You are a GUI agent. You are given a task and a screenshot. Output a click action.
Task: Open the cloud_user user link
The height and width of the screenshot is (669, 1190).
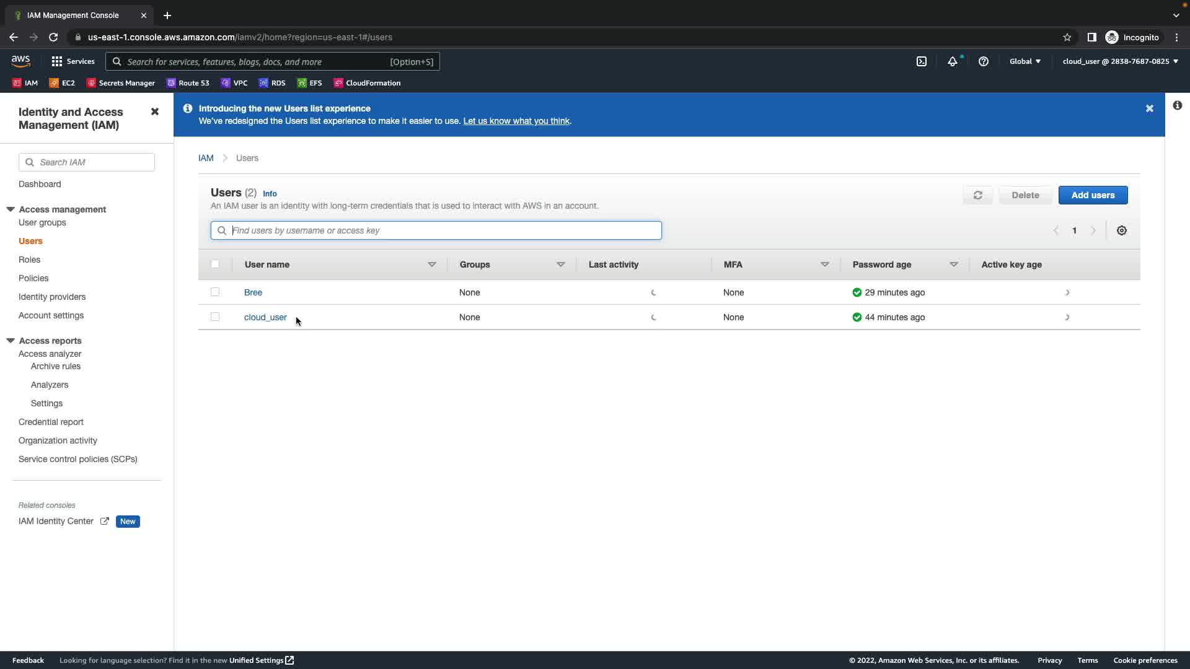[265, 317]
